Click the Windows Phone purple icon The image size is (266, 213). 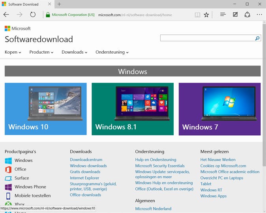8,187
